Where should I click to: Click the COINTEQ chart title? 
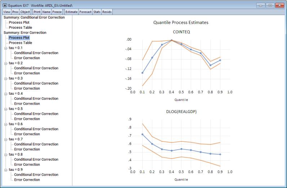click(180, 32)
